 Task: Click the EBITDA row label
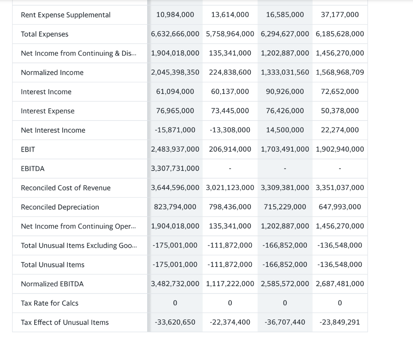pyautogui.click(x=33, y=169)
